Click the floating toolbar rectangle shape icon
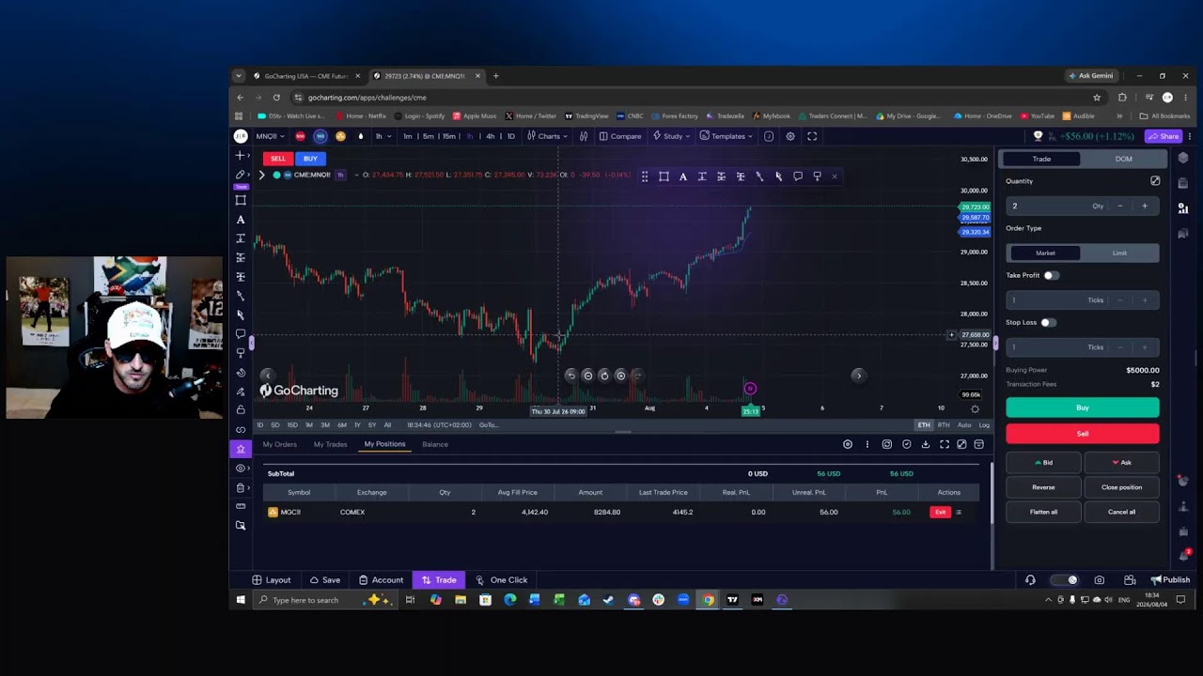The image size is (1203, 676). [x=664, y=177]
